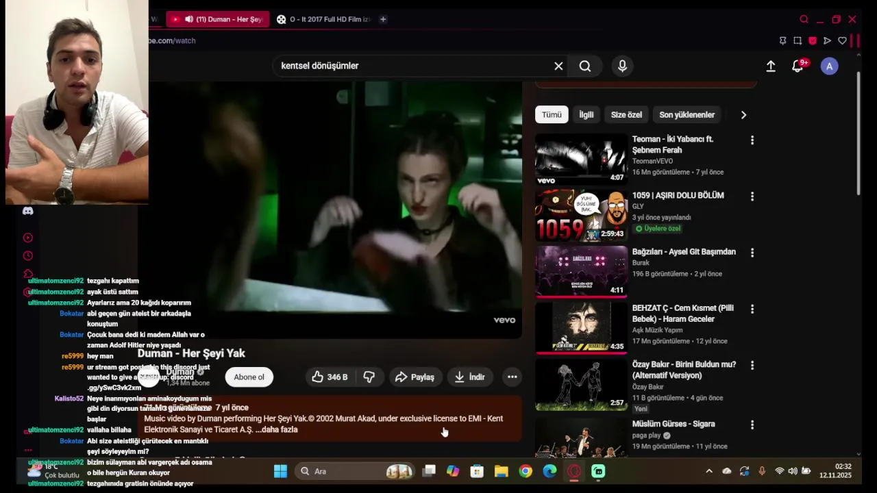Click the 'Abone ol' subscribe button

(249, 377)
